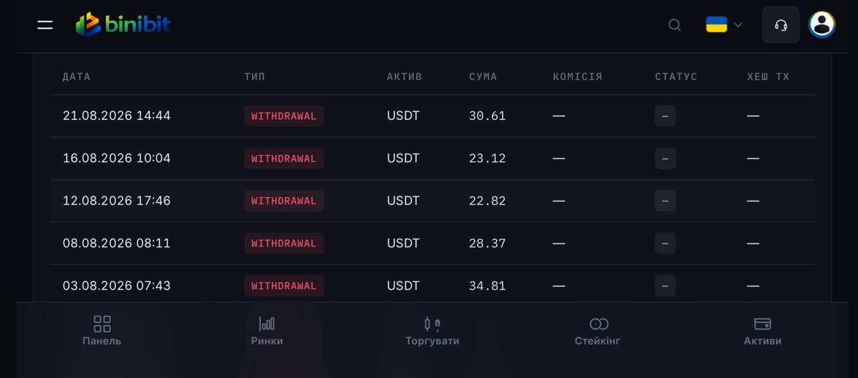
Task: Click the СТАТУС column header
Action: coord(676,76)
